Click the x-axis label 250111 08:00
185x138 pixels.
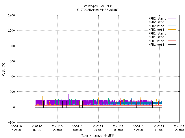click(x=118, y=128)
